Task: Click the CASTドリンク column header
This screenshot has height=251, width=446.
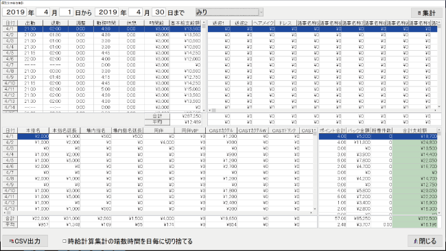Action: click(x=284, y=130)
